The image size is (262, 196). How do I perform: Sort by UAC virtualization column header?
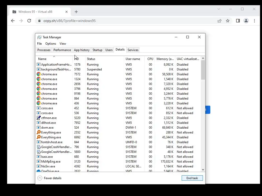188,59
